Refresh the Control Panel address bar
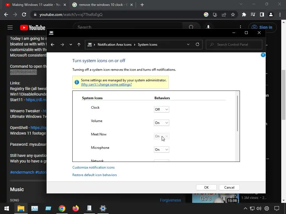The width and height of the screenshot is (286, 214). click(x=197, y=44)
